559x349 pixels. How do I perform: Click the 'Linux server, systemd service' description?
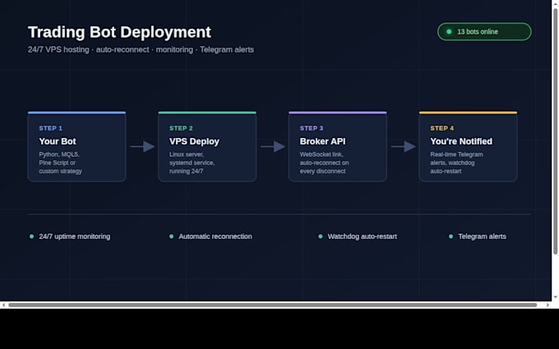(x=192, y=163)
